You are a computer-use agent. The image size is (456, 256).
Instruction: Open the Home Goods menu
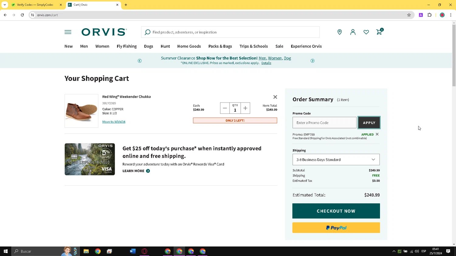click(x=189, y=46)
